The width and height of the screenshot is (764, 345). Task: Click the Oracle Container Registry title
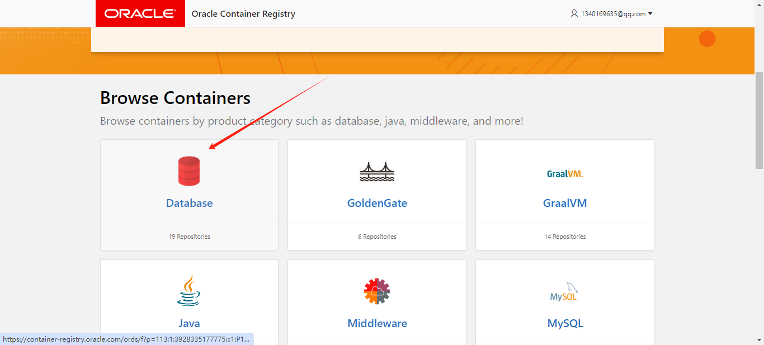(x=243, y=14)
